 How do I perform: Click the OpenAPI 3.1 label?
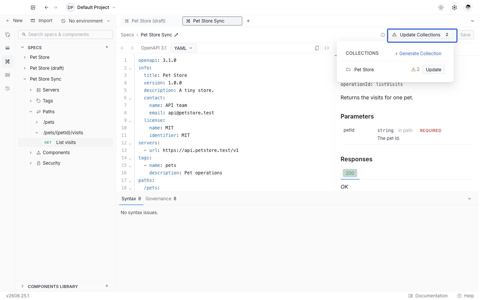coord(153,48)
